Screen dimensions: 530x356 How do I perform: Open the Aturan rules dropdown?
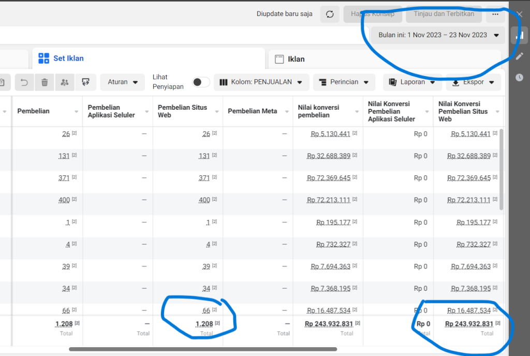123,82
